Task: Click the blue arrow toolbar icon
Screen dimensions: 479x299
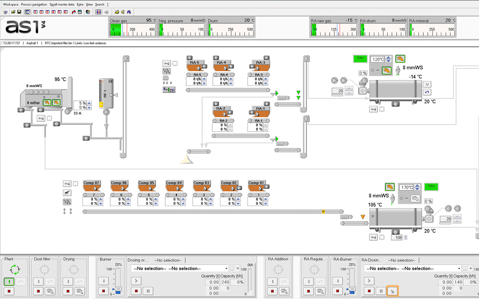Action: (129, 12)
